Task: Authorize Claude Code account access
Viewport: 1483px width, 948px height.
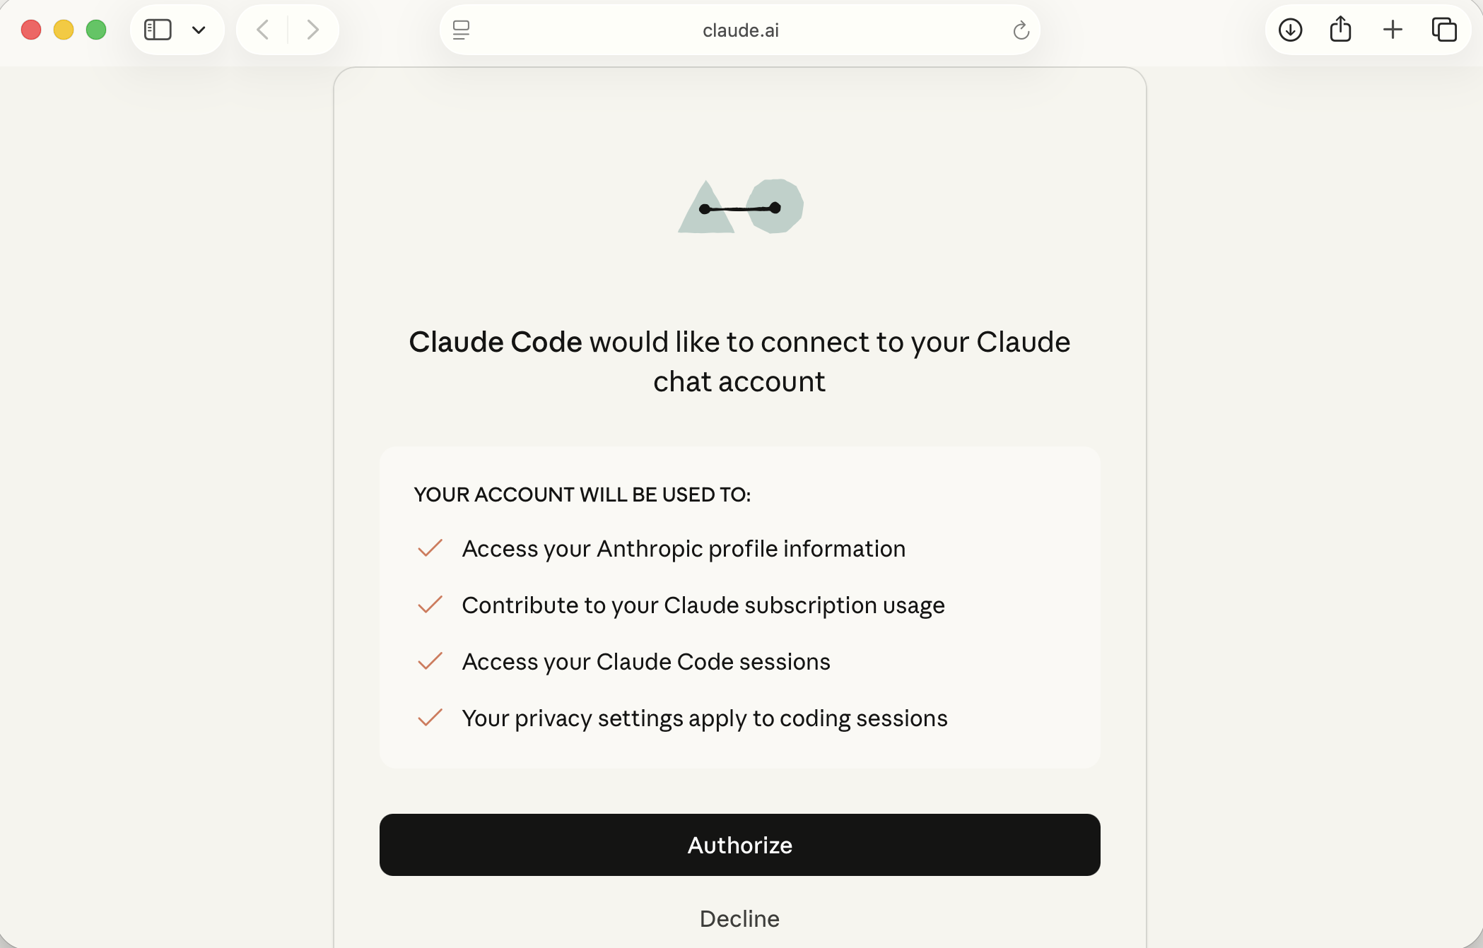Action: [x=739, y=845]
